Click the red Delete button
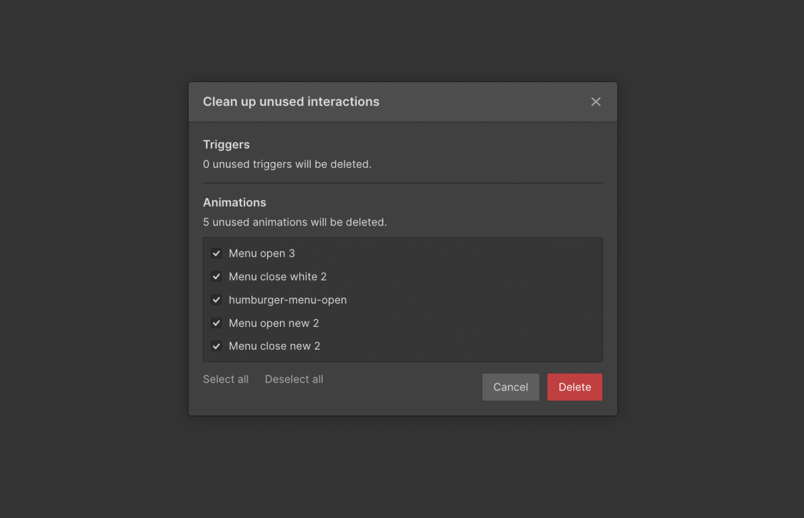Viewport: 804px width, 518px height. [x=574, y=387]
